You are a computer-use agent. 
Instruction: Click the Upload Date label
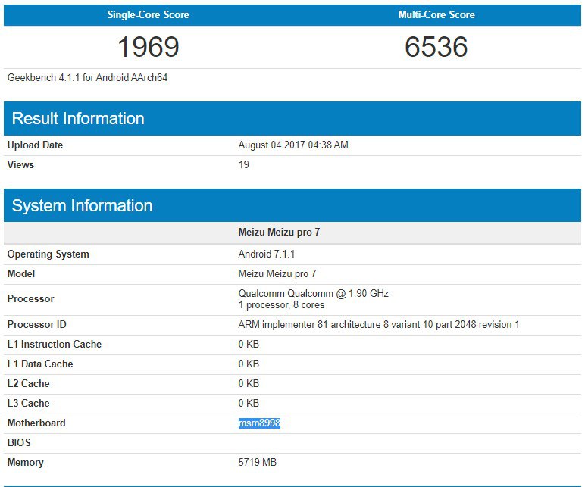point(35,145)
